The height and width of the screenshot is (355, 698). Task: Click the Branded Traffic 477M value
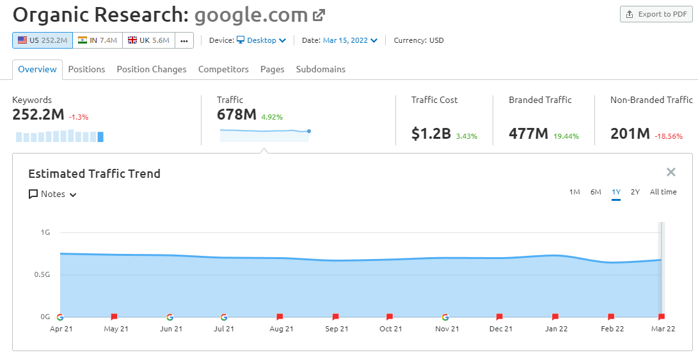(x=528, y=134)
